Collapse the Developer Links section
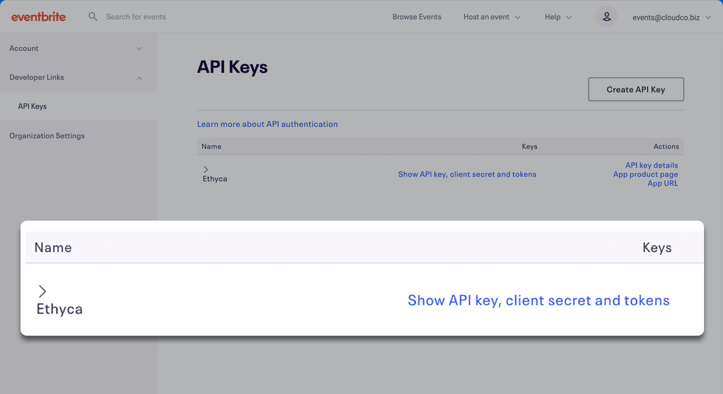723x394 pixels. 78,77
